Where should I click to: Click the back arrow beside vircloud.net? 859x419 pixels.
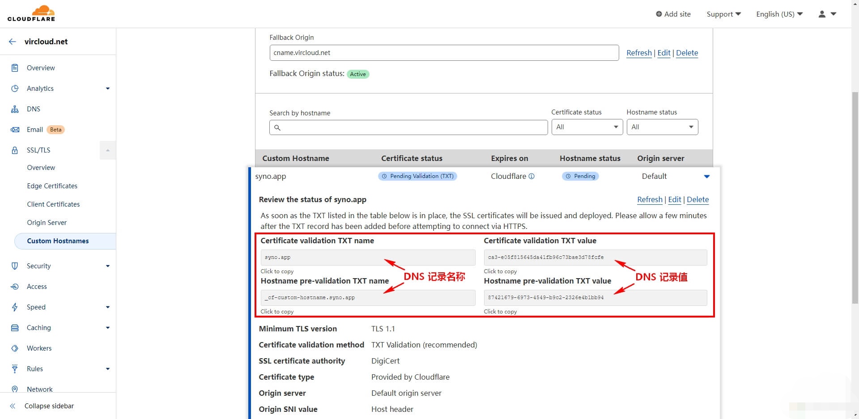(x=13, y=42)
